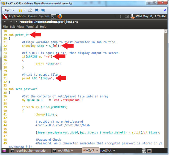This screenshot has width=169, height=155.
Task: Click the show desktop icon in bottom panel
Action: coord(4,151)
